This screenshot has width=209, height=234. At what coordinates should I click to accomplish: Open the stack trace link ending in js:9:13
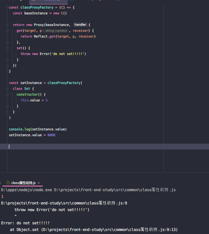coord(110,230)
